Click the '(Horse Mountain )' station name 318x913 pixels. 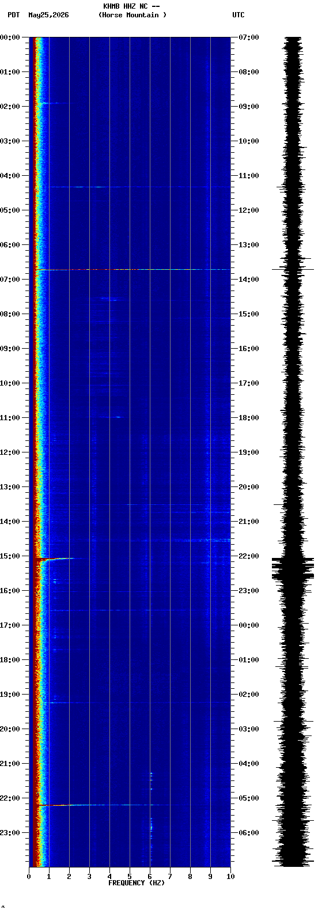[132, 15]
